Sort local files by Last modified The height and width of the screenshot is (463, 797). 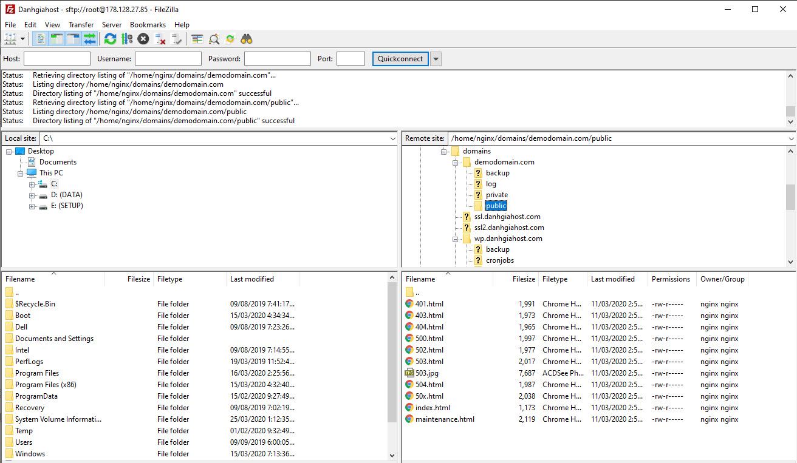coord(252,279)
